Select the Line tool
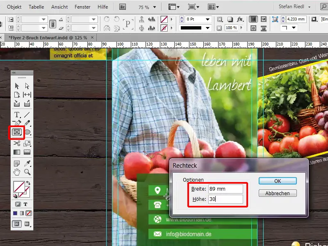 (x=27, y=115)
